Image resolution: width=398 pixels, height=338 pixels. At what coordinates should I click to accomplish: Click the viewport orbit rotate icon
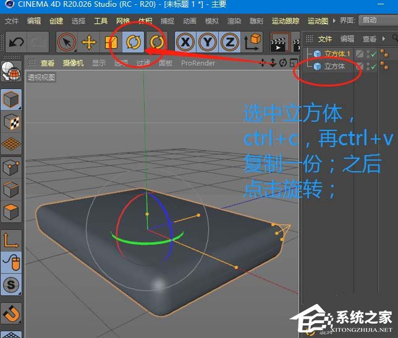tap(283, 62)
